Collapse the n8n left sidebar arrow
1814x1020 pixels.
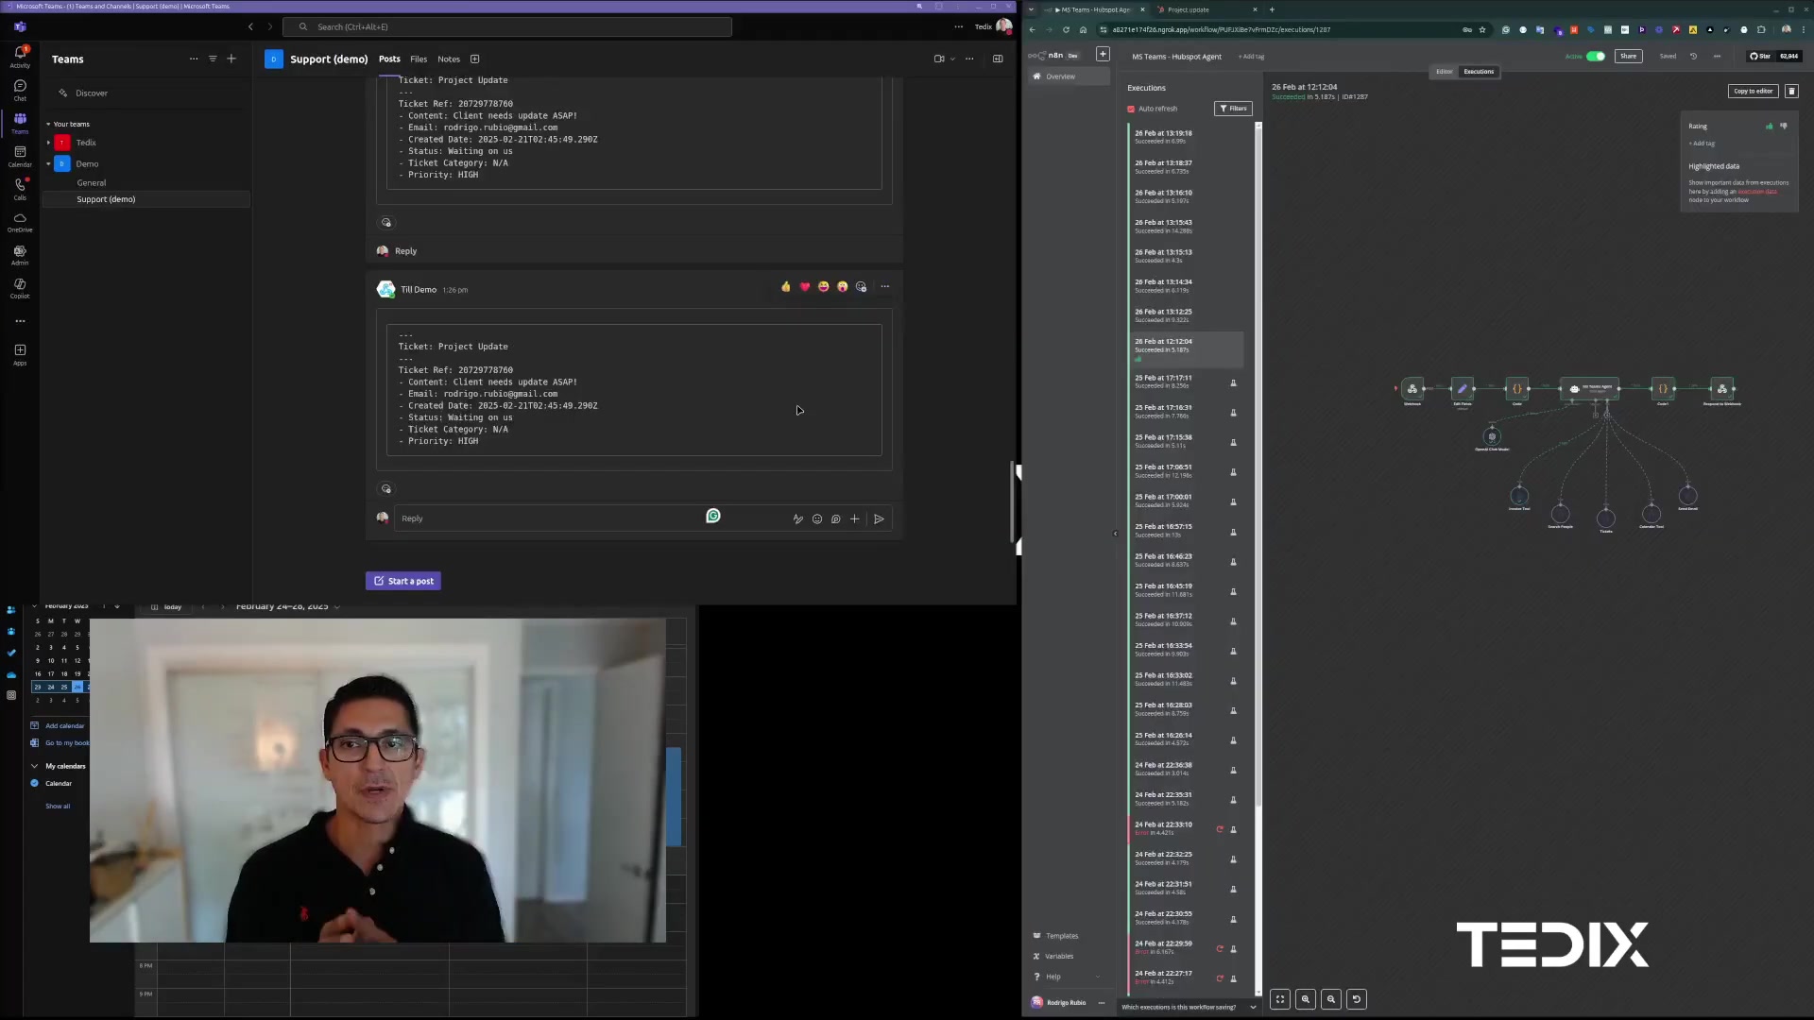tap(1115, 534)
